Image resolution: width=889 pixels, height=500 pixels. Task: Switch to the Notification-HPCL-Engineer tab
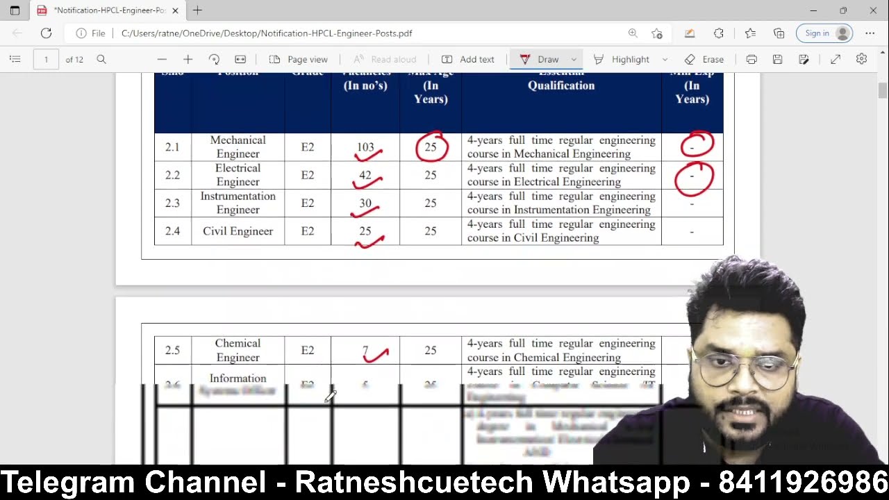coord(108,10)
